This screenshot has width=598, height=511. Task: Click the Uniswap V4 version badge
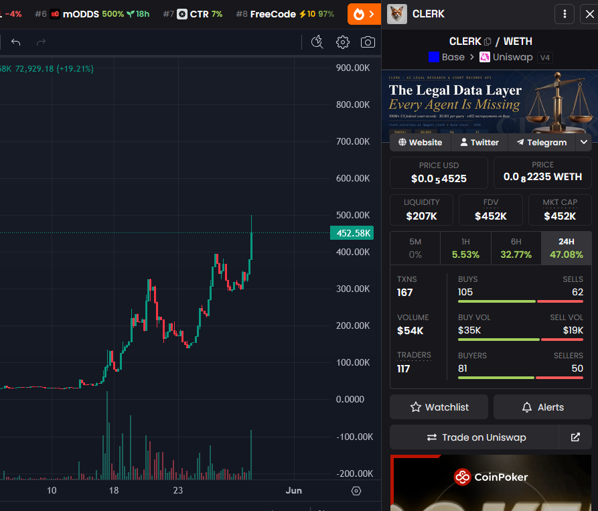tap(545, 58)
